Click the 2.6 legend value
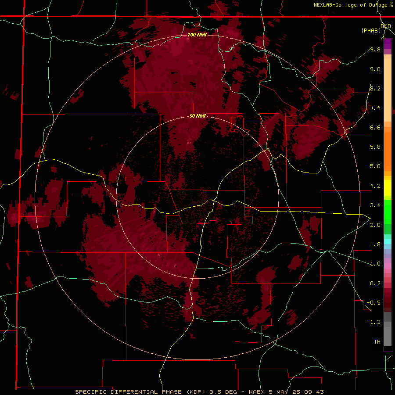Image resolution: width=395 pixels, height=395 pixels. (x=375, y=225)
